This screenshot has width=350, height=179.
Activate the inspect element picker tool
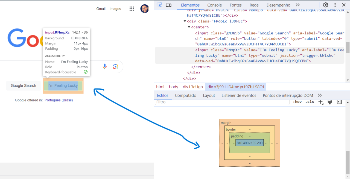[159, 5]
